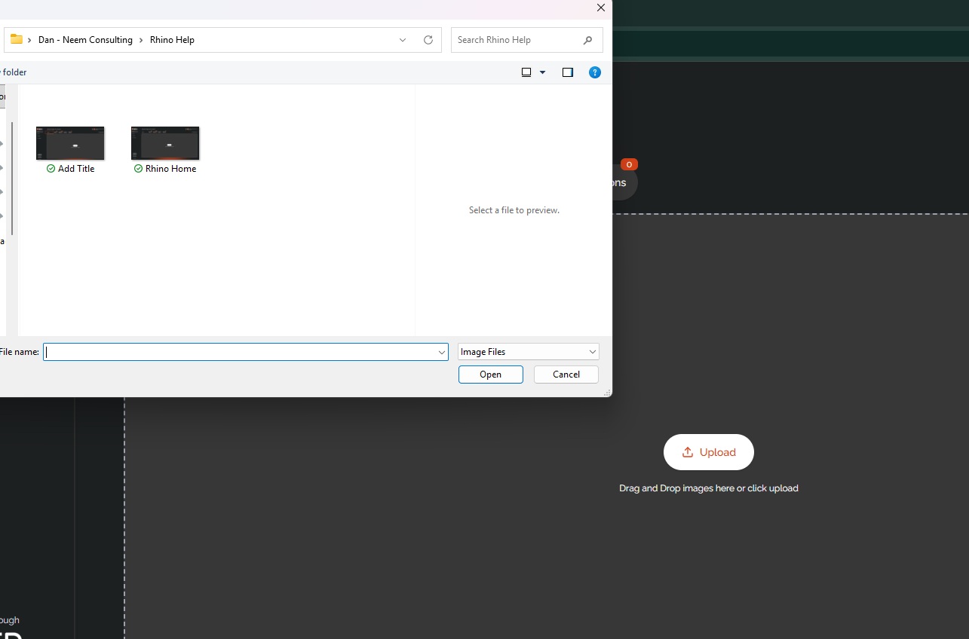
Task: Open the change view layout icon
Action: [526, 72]
